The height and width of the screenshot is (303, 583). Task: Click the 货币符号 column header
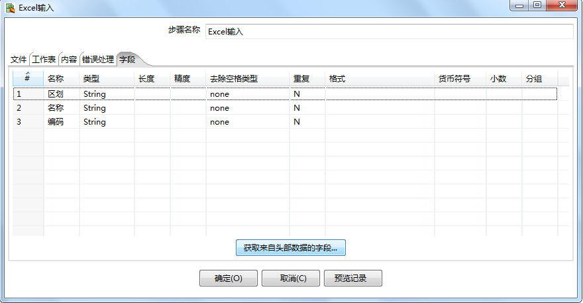(x=460, y=78)
